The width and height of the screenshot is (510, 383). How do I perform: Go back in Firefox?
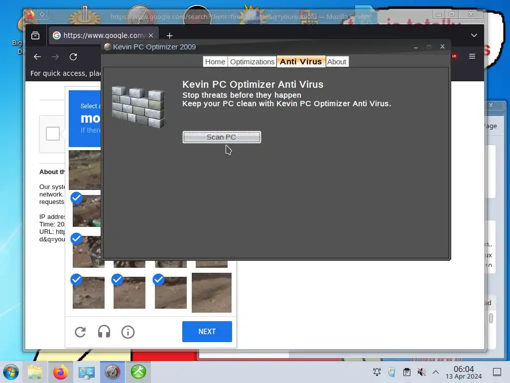[x=37, y=57]
